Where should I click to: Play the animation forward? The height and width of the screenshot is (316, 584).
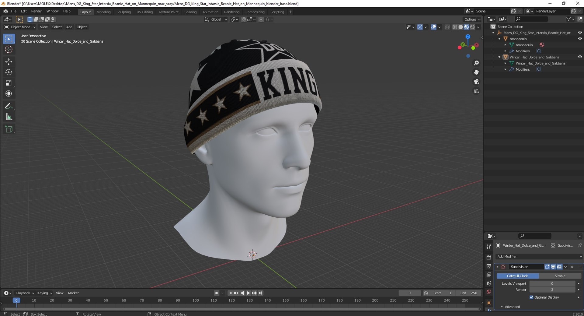click(x=248, y=293)
